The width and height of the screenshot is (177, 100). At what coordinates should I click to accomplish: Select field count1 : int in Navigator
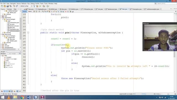click(x=9, y=66)
